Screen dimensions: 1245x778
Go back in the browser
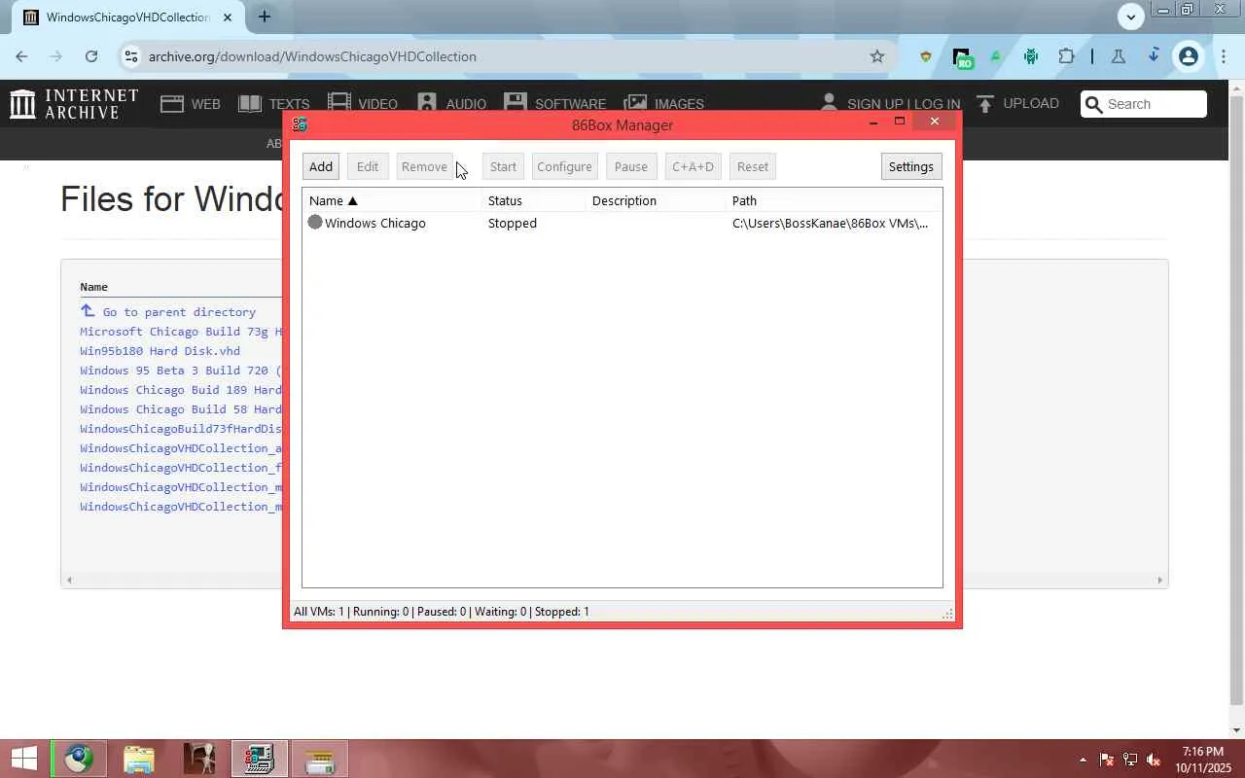pos(21,56)
